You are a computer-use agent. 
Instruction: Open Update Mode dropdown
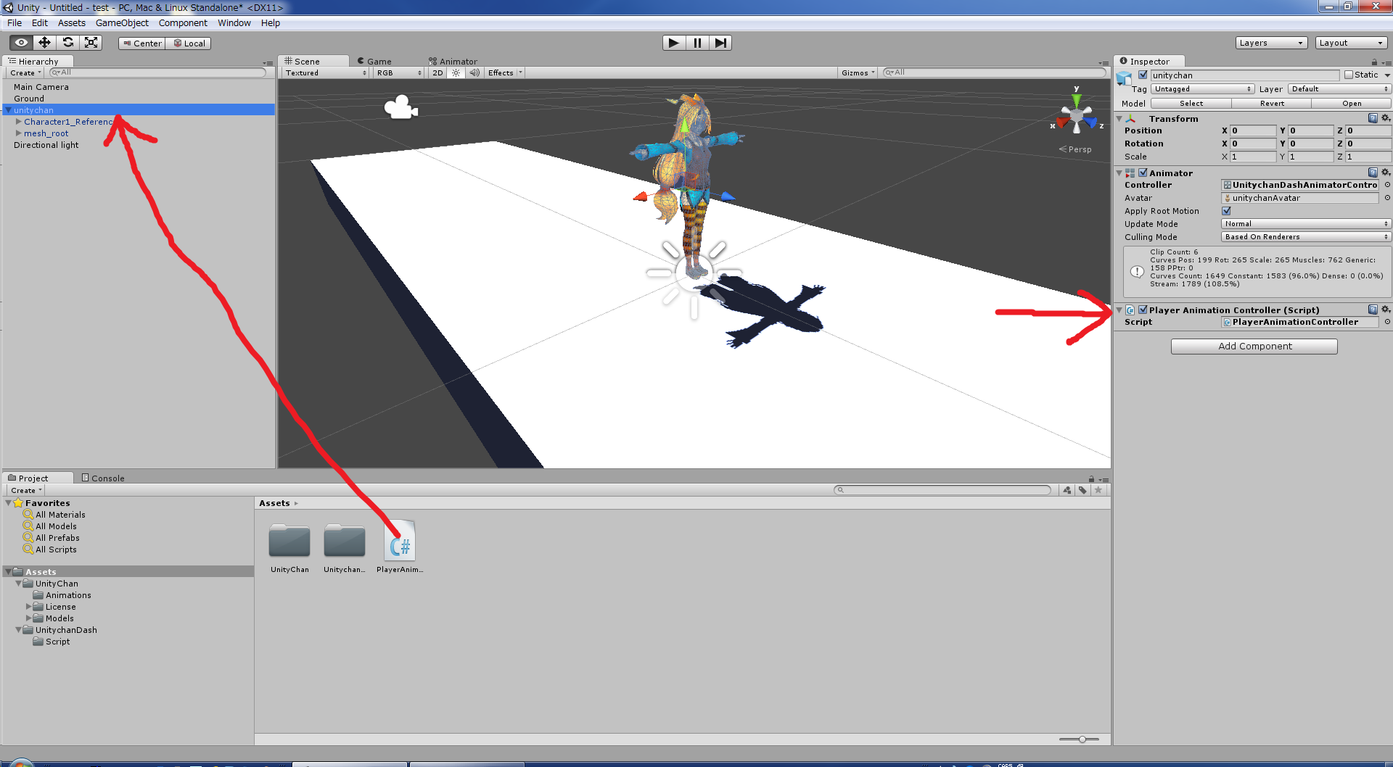pos(1306,224)
